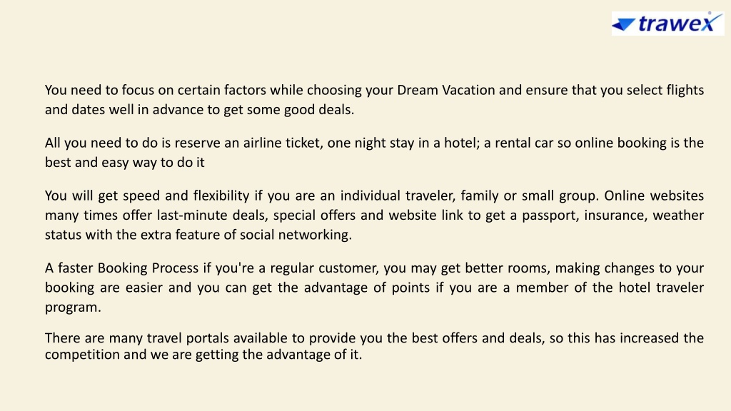
Task: Click the words 'airline ticket'
Action: point(283,143)
